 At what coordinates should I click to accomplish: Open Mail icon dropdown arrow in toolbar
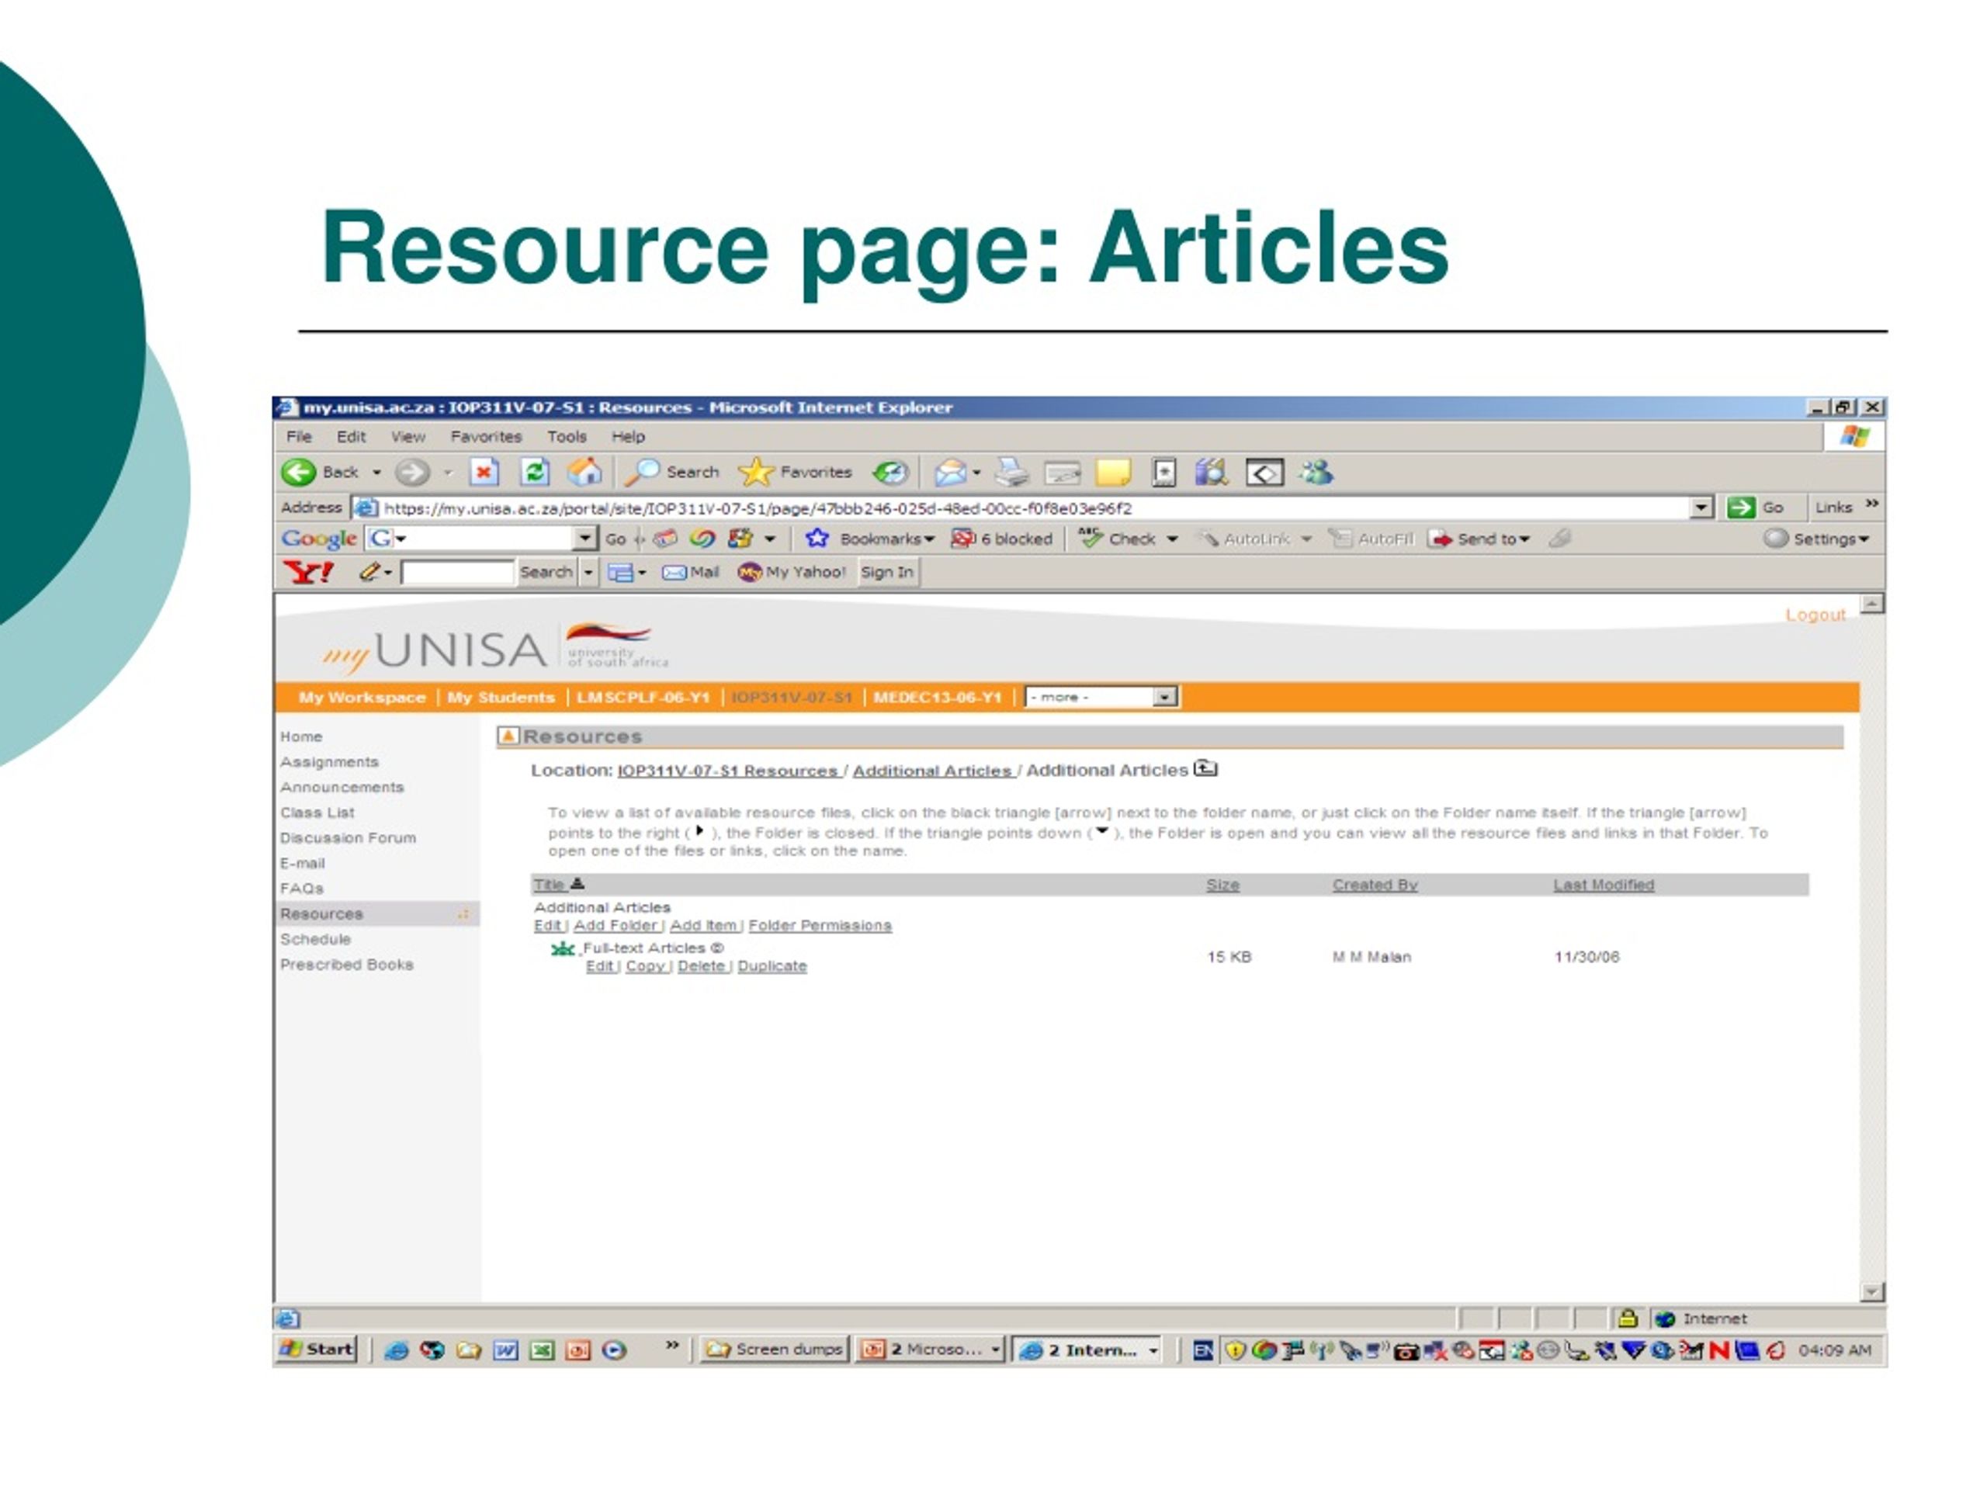pyautogui.click(x=976, y=473)
